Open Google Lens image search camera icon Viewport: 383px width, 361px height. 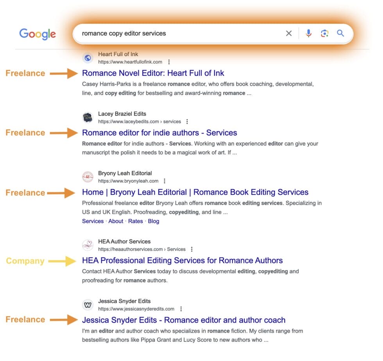(x=324, y=34)
